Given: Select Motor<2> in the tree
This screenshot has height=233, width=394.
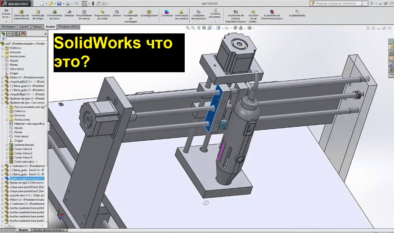Looking at the screenshot, I should (x=27, y=200).
